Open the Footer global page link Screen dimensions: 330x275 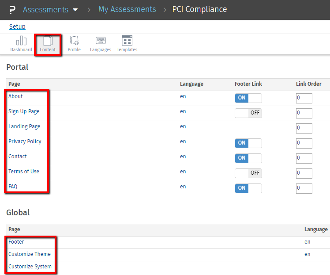click(x=16, y=242)
